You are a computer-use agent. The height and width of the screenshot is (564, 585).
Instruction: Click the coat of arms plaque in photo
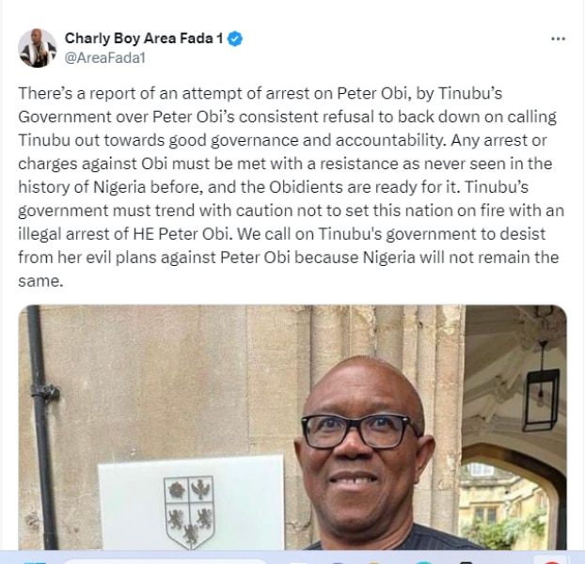tap(188, 504)
